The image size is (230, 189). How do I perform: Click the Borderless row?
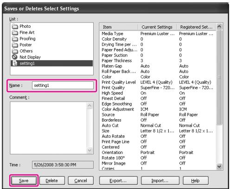(x=158, y=120)
